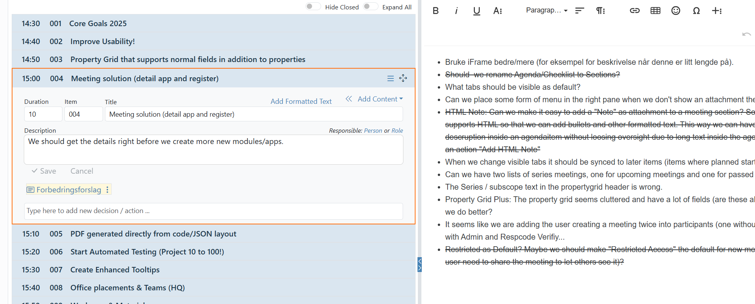Open agenda item 002 Improve Usability!

coord(213,41)
